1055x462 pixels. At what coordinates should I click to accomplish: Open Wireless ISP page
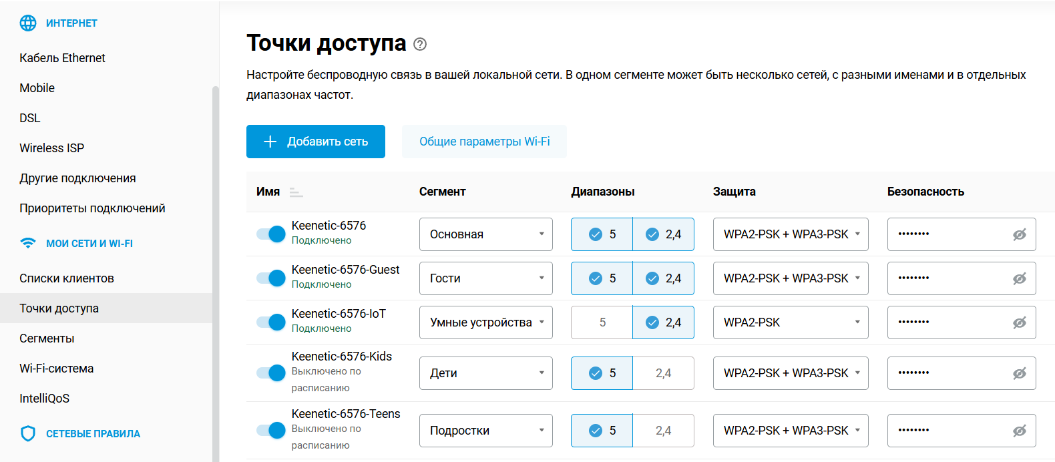click(52, 148)
